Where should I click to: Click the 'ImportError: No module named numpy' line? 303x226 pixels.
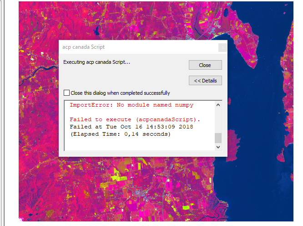pyautogui.click(x=131, y=105)
